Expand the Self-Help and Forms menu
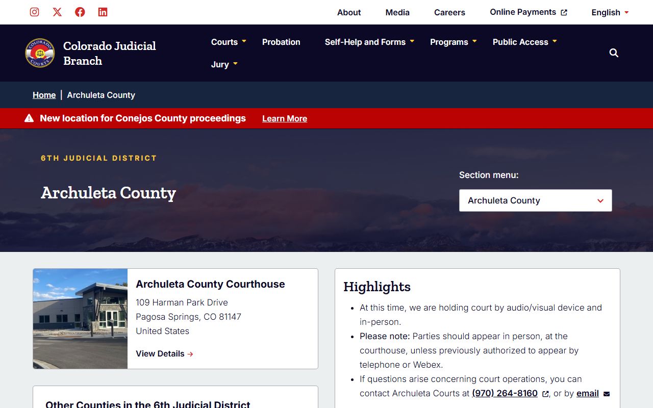Image resolution: width=653 pixels, height=408 pixels. (x=369, y=42)
